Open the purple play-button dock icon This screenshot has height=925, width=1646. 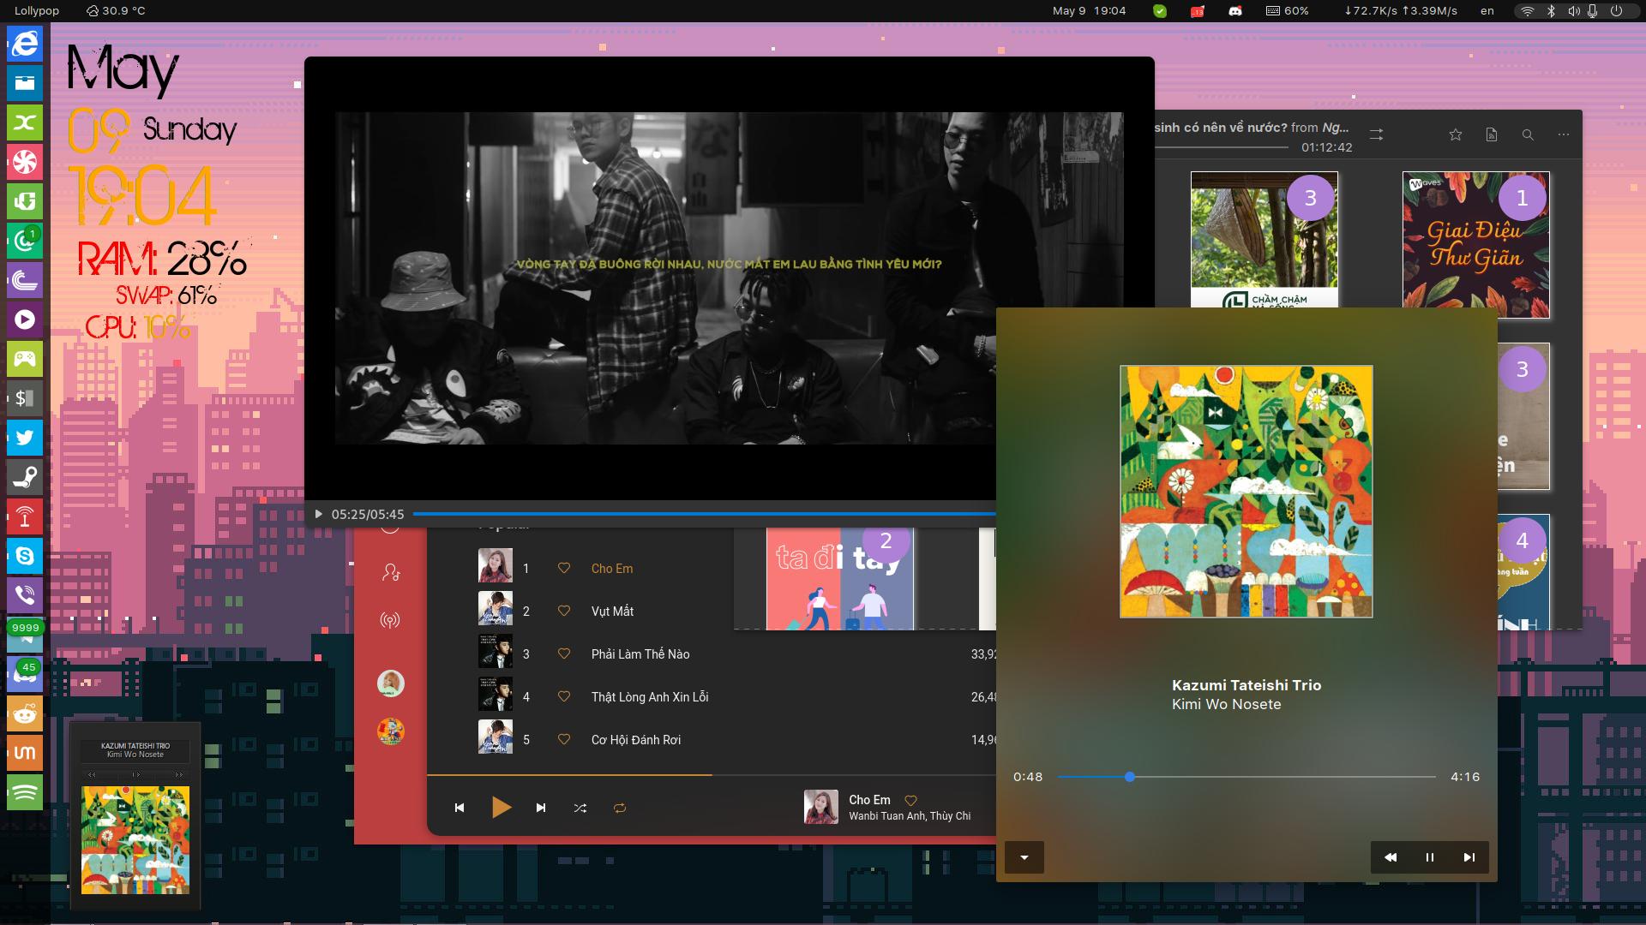pos(25,319)
